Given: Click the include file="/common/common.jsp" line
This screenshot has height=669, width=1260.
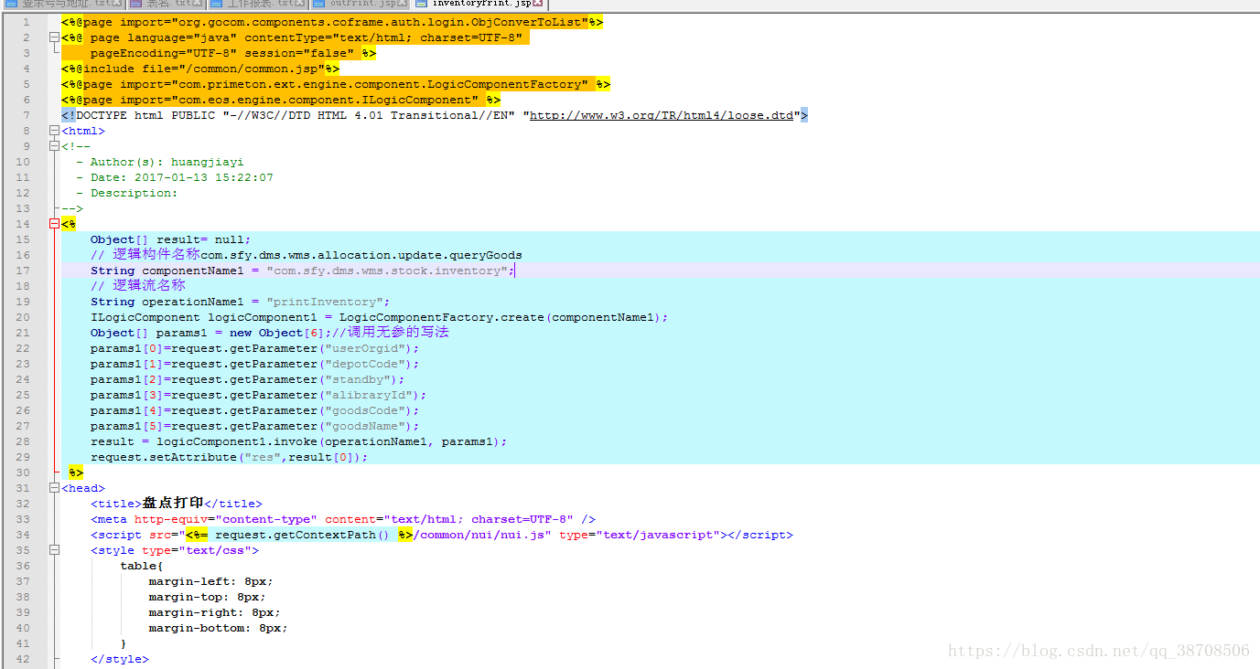Looking at the screenshot, I should pyautogui.click(x=200, y=69).
